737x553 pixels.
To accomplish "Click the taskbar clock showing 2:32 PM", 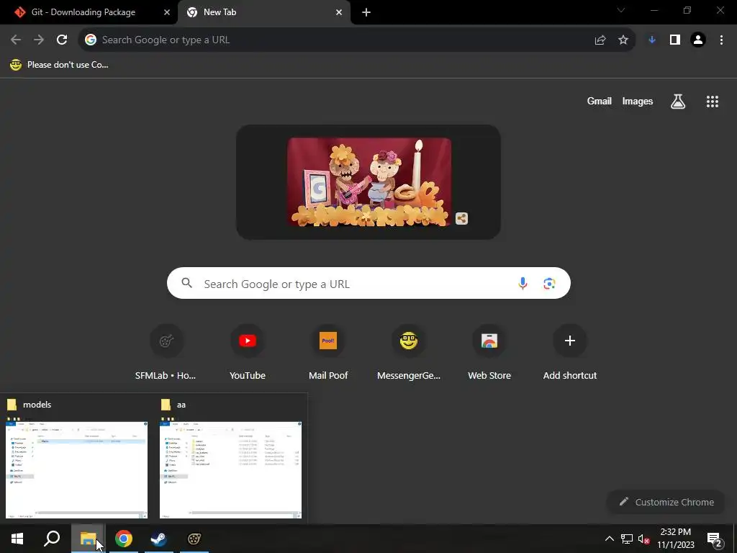I will tap(675, 539).
